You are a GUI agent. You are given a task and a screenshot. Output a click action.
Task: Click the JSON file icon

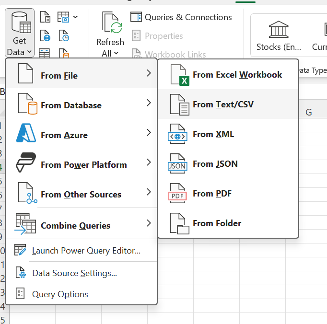tap(177, 163)
